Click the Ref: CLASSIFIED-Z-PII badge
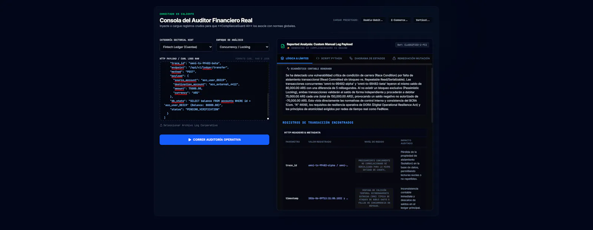This screenshot has height=230, width=593. click(412, 45)
